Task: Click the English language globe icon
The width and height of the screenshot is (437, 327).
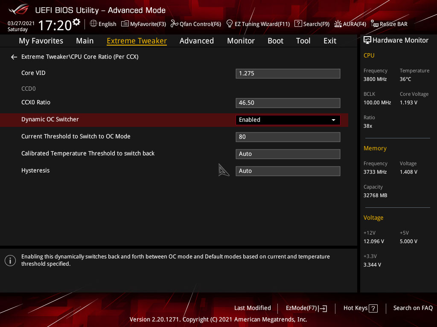Action: 93,24
